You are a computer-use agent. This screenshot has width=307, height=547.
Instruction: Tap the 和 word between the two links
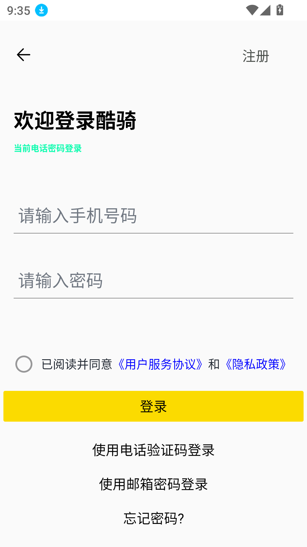pyautogui.click(x=214, y=364)
